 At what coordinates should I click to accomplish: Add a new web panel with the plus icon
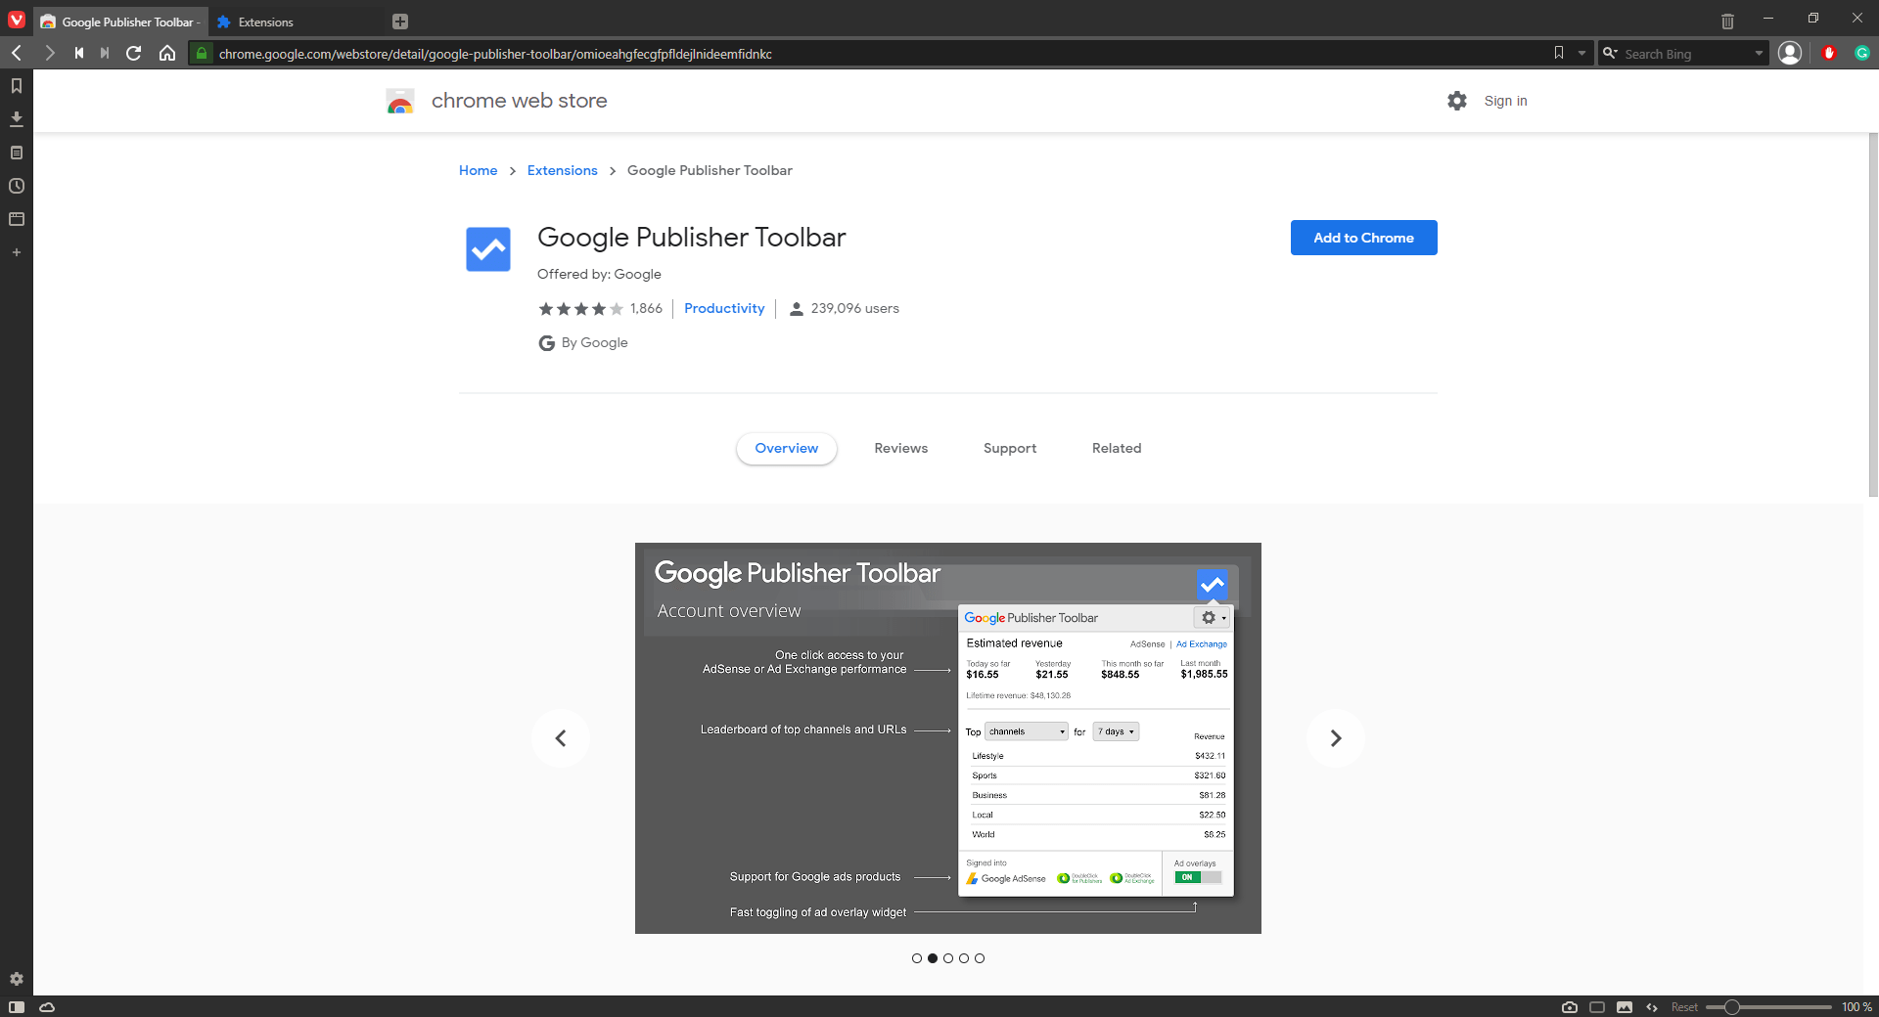[16, 252]
